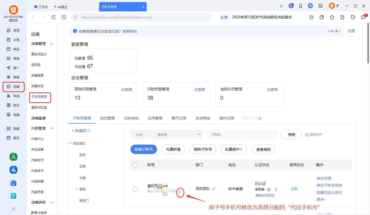Image resolution: width=370 pixels, height=215 pixels.
Task: Open the blue crowned swirl app icon
Action: point(13,170)
